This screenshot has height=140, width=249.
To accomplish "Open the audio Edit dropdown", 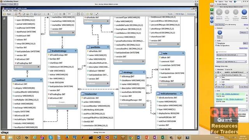I will (245, 43).
